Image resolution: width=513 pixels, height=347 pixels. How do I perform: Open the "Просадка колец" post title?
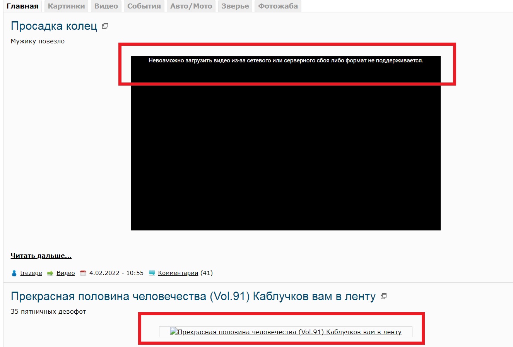click(54, 26)
